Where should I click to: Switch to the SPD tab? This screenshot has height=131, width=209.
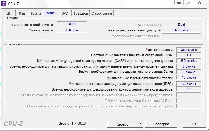65,13
